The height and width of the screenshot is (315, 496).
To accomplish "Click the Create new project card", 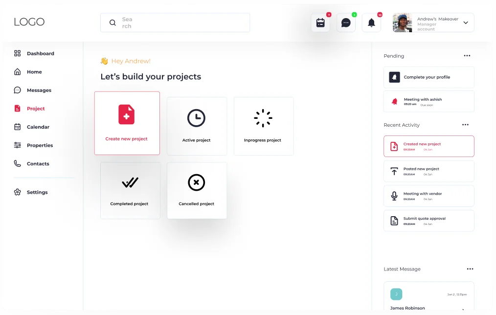I will pos(127,123).
